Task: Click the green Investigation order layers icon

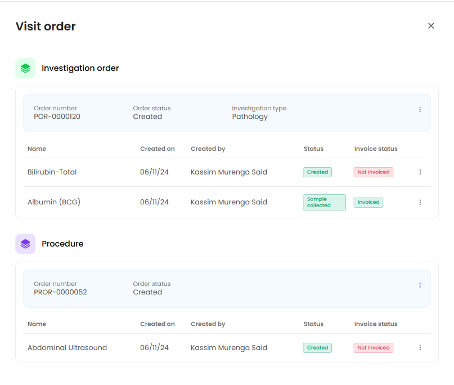Action: [x=25, y=68]
